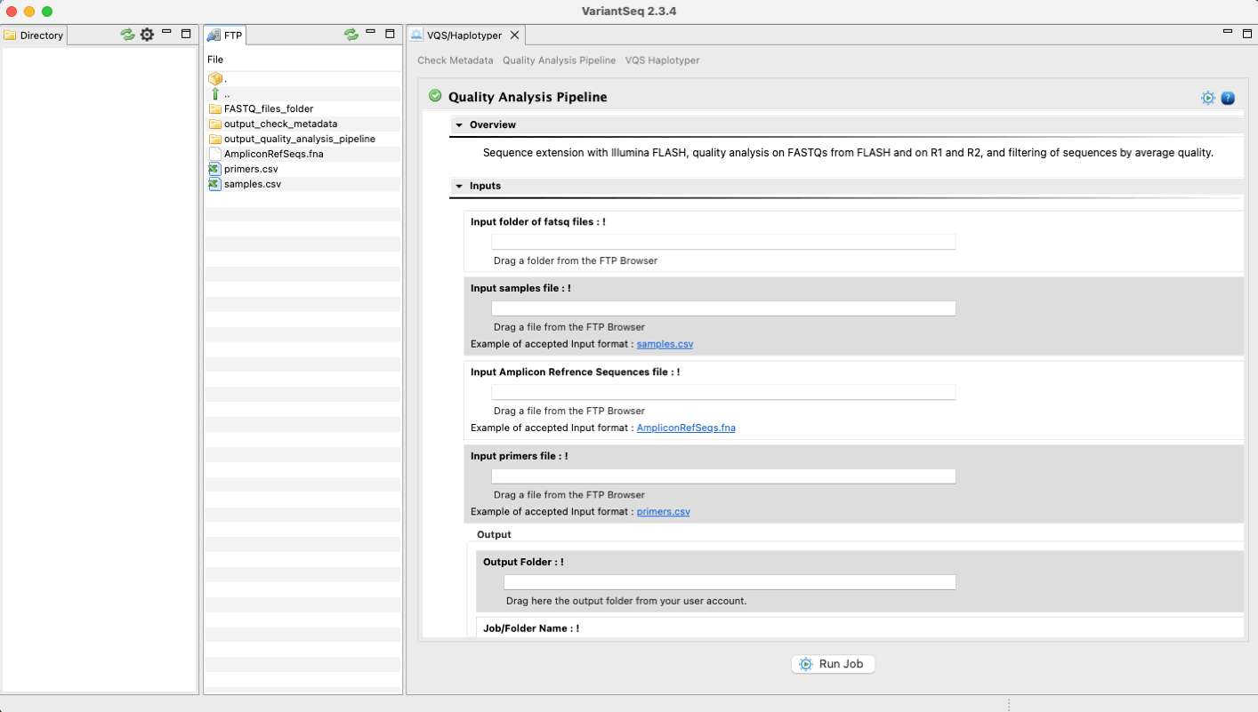The image size is (1258, 712).
Task: Focus the Input samples file field
Action: click(723, 308)
